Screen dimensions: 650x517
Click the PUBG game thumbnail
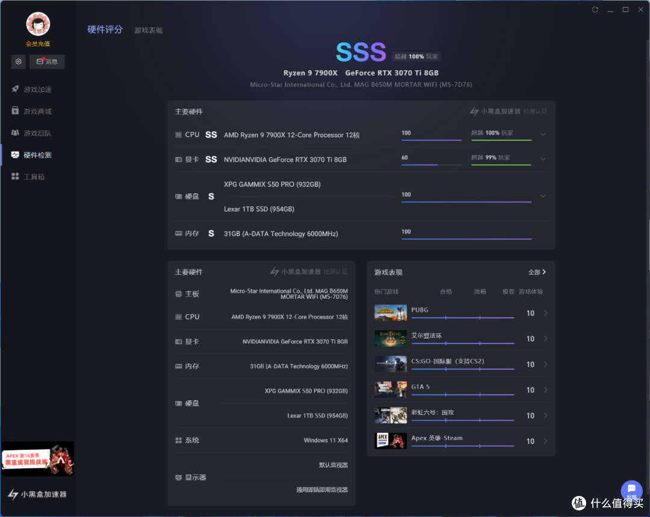tap(391, 313)
